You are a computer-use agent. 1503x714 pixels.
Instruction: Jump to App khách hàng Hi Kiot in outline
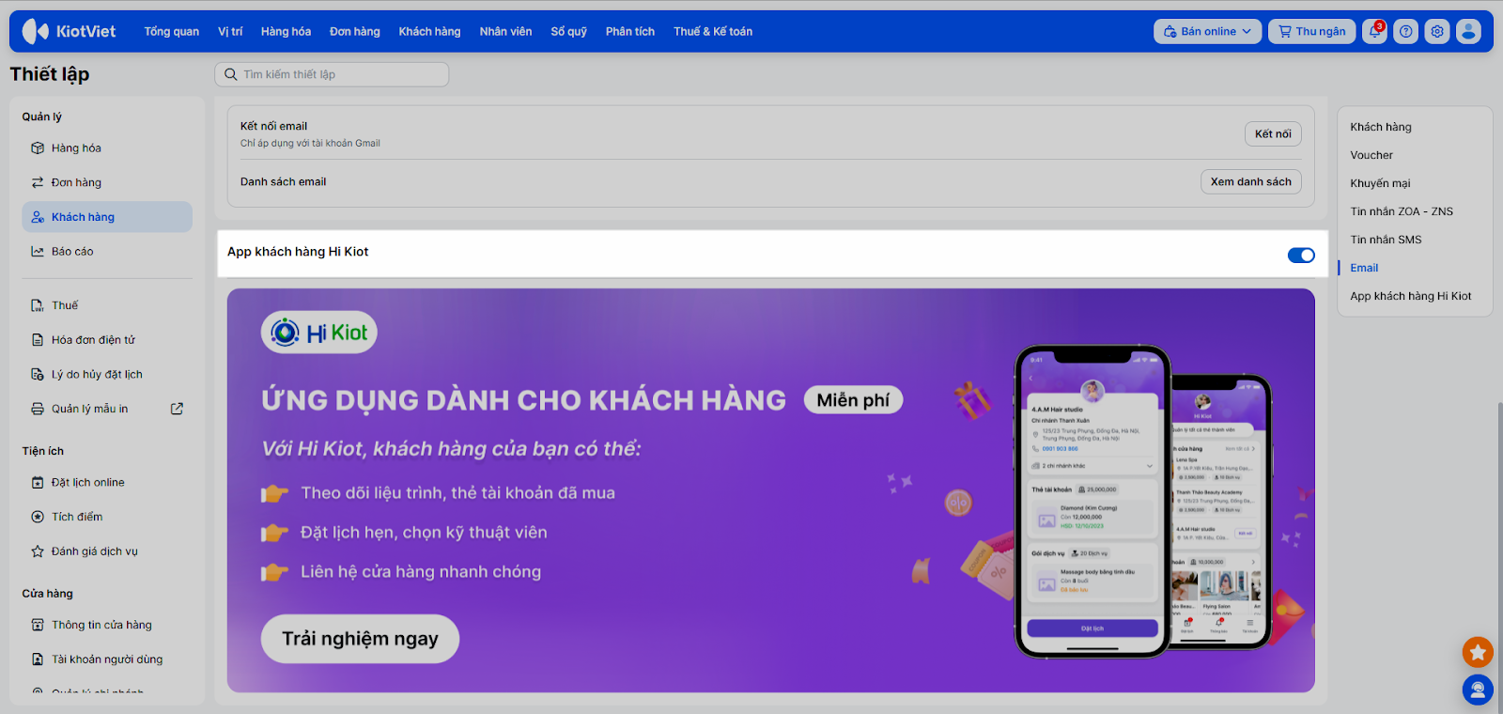1411,296
